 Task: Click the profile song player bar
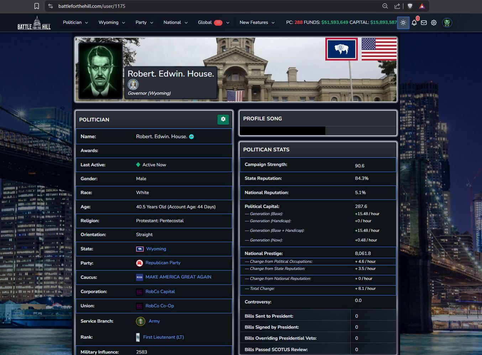click(x=282, y=131)
